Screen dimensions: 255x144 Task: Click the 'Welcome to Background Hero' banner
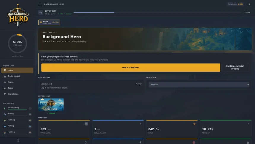(x=145, y=39)
